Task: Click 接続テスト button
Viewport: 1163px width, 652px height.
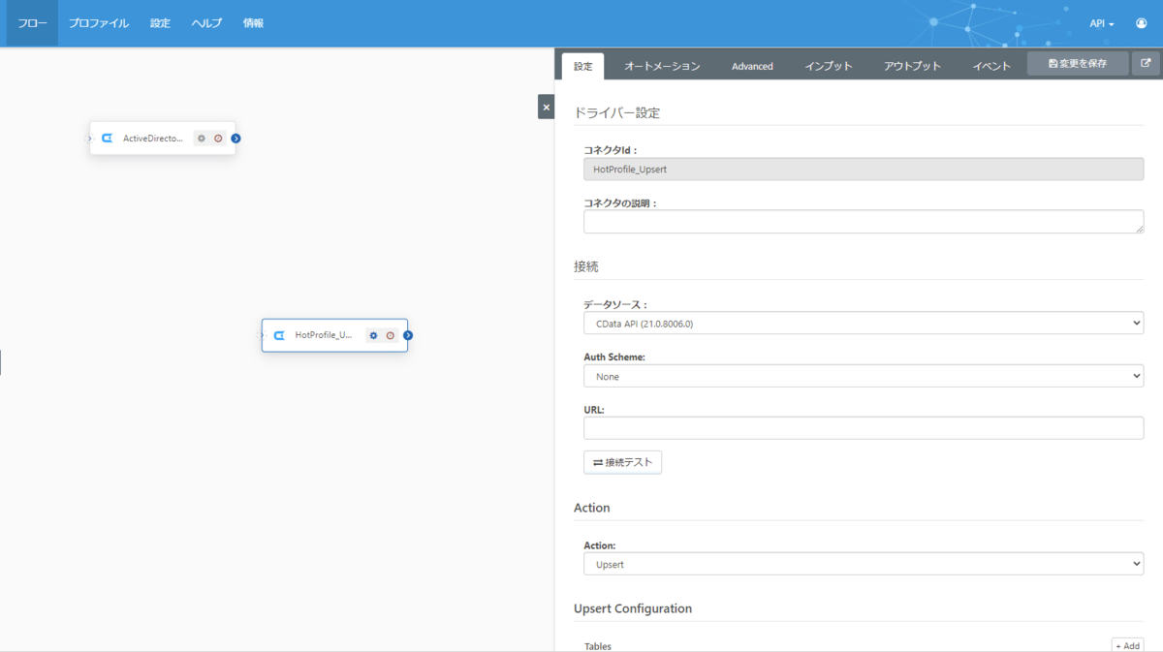Action: tap(622, 462)
